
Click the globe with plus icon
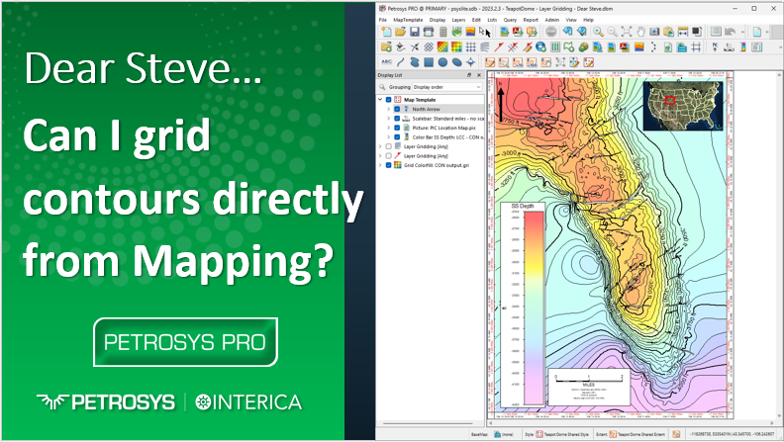(540, 46)
